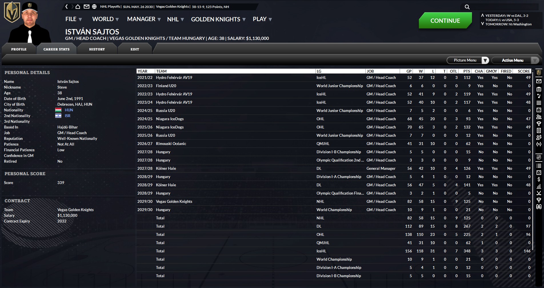Go back with the left arrow icon
The image size is (544, 288).
pos(67,7)
